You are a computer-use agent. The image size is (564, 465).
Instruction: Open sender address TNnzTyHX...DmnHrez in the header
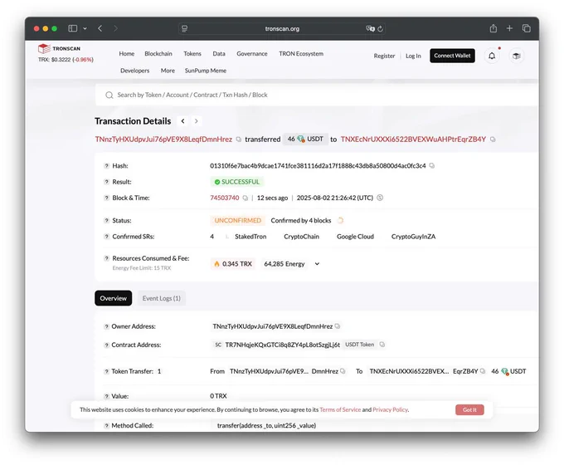(x=163, y=139)
